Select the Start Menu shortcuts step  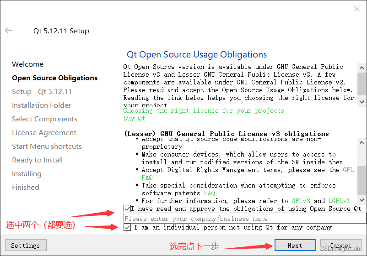click(47, 146)
